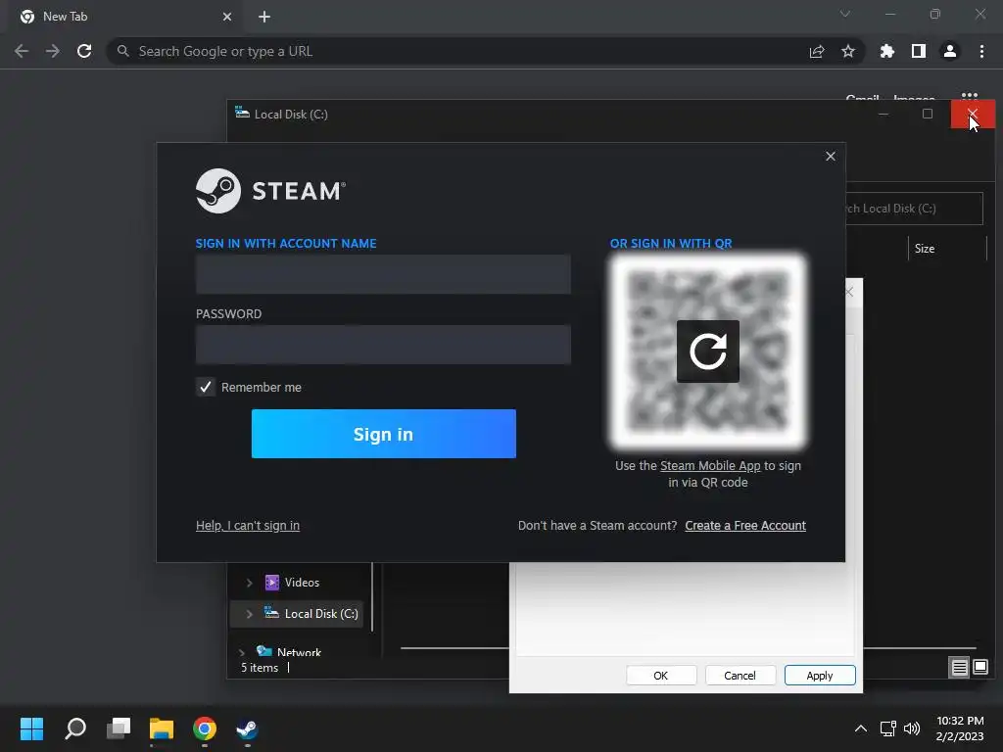The width and height of the screenshot is (1003, 752).
Task: Close the New Tab tab
Action: click(227, 17)
